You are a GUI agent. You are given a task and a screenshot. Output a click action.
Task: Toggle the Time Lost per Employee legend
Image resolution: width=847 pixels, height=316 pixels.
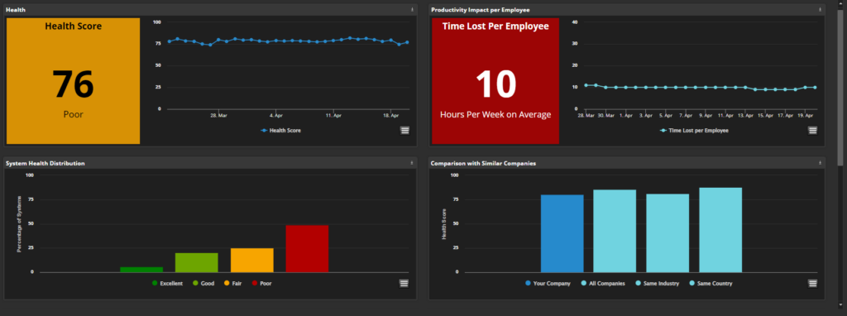coord(694,130)
